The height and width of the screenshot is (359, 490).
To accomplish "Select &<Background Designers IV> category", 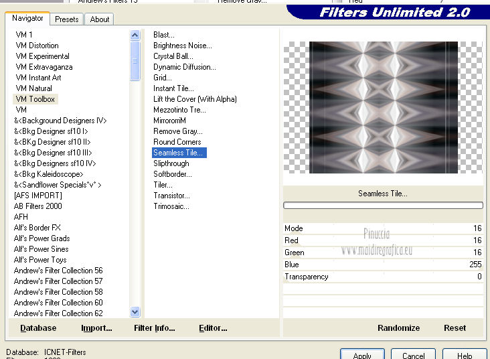I will coord(60,121).
